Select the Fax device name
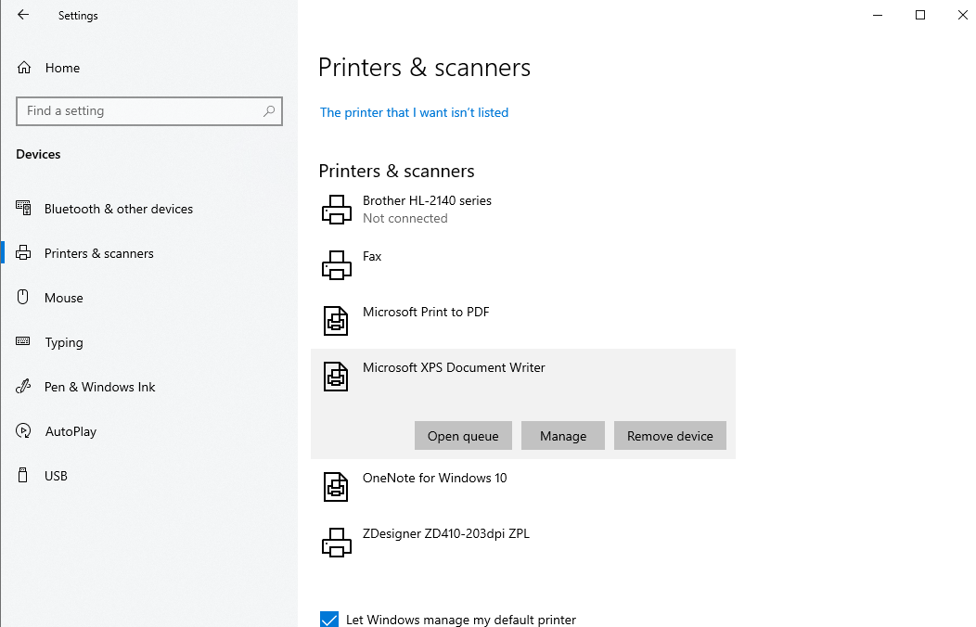 (x=372, y=256)
